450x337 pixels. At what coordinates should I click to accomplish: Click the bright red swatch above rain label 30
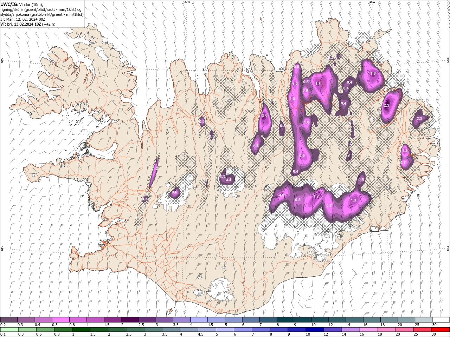click(x=440, y=330)
